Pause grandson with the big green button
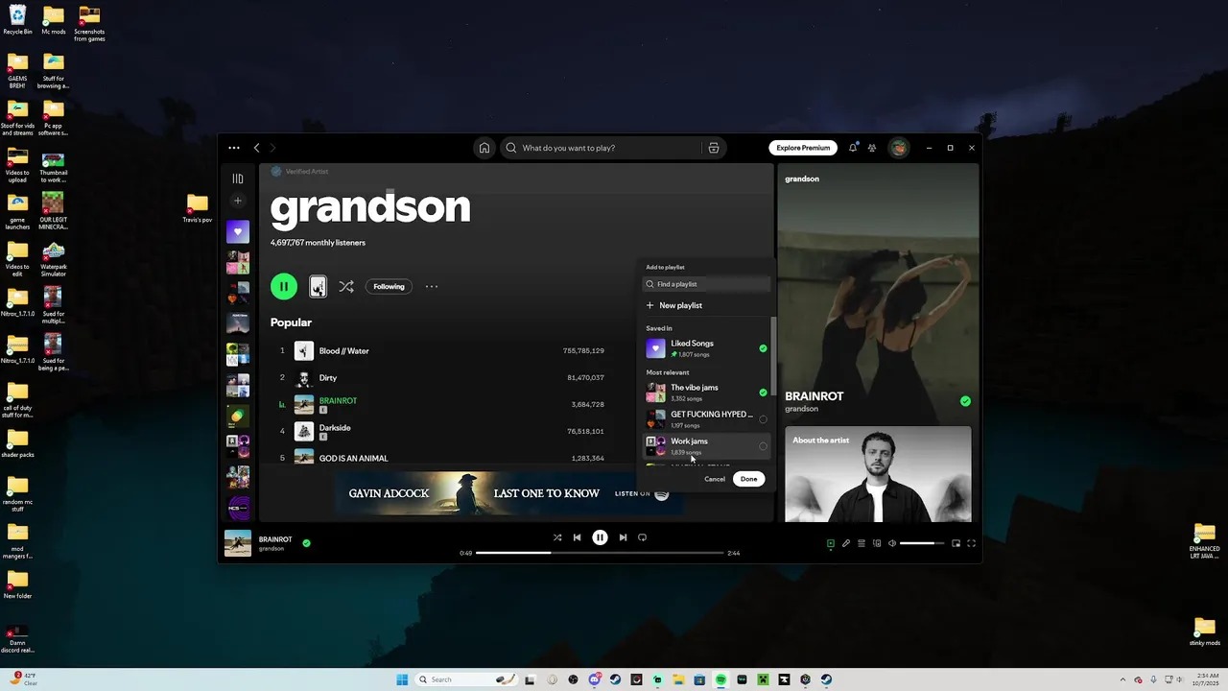1228x691 pixels. click(284, 286)
